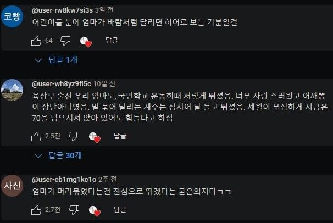The width and height of the screenshot is (333, 223).
Task: Open the blue 코빵 avatar
Action: click(12, 16)
